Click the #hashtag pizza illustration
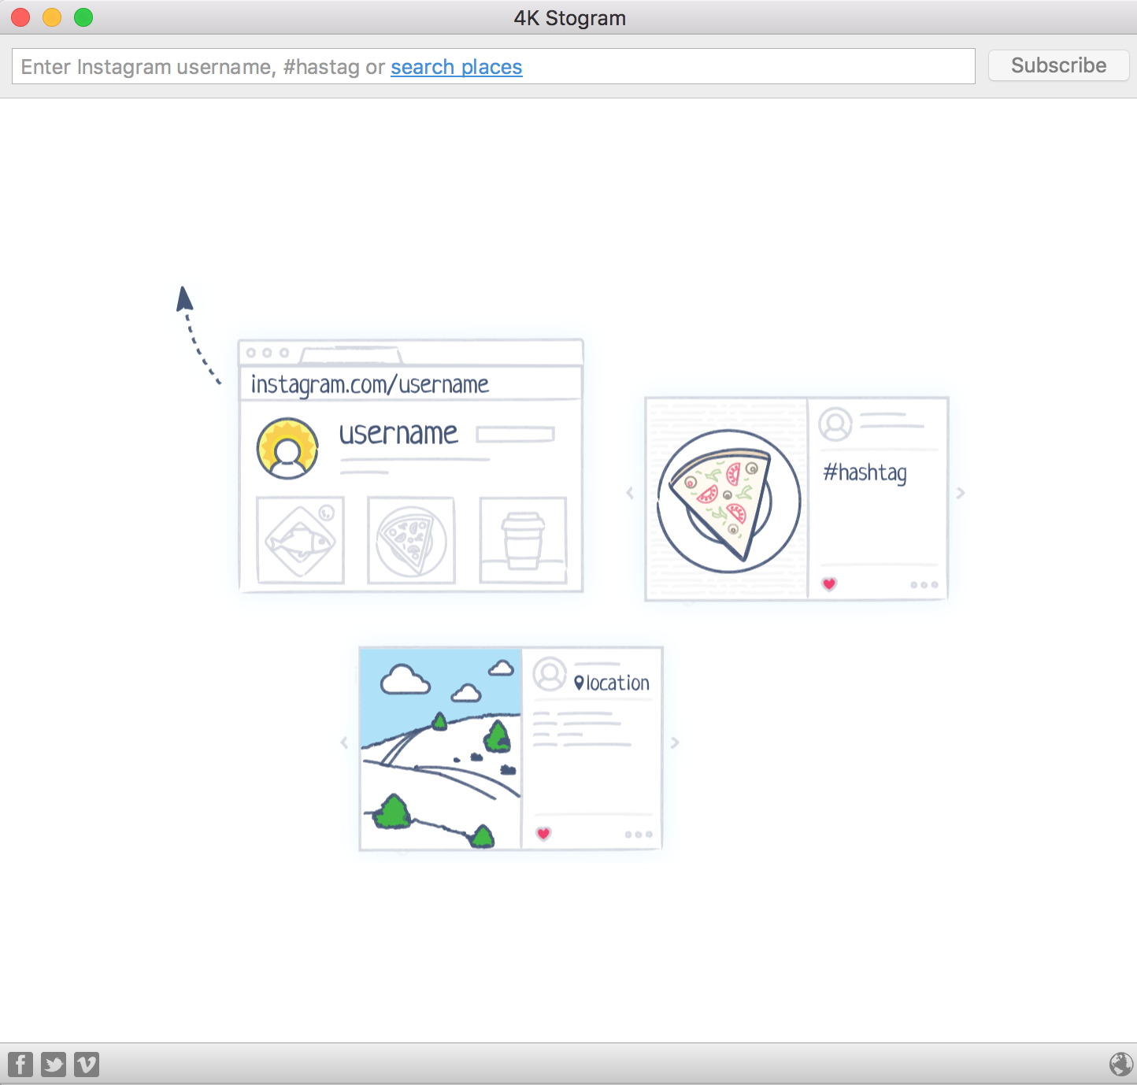The width and height of the screenshot is (1137, 1085). click(797, 499)
